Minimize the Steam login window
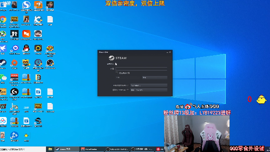 167,52
